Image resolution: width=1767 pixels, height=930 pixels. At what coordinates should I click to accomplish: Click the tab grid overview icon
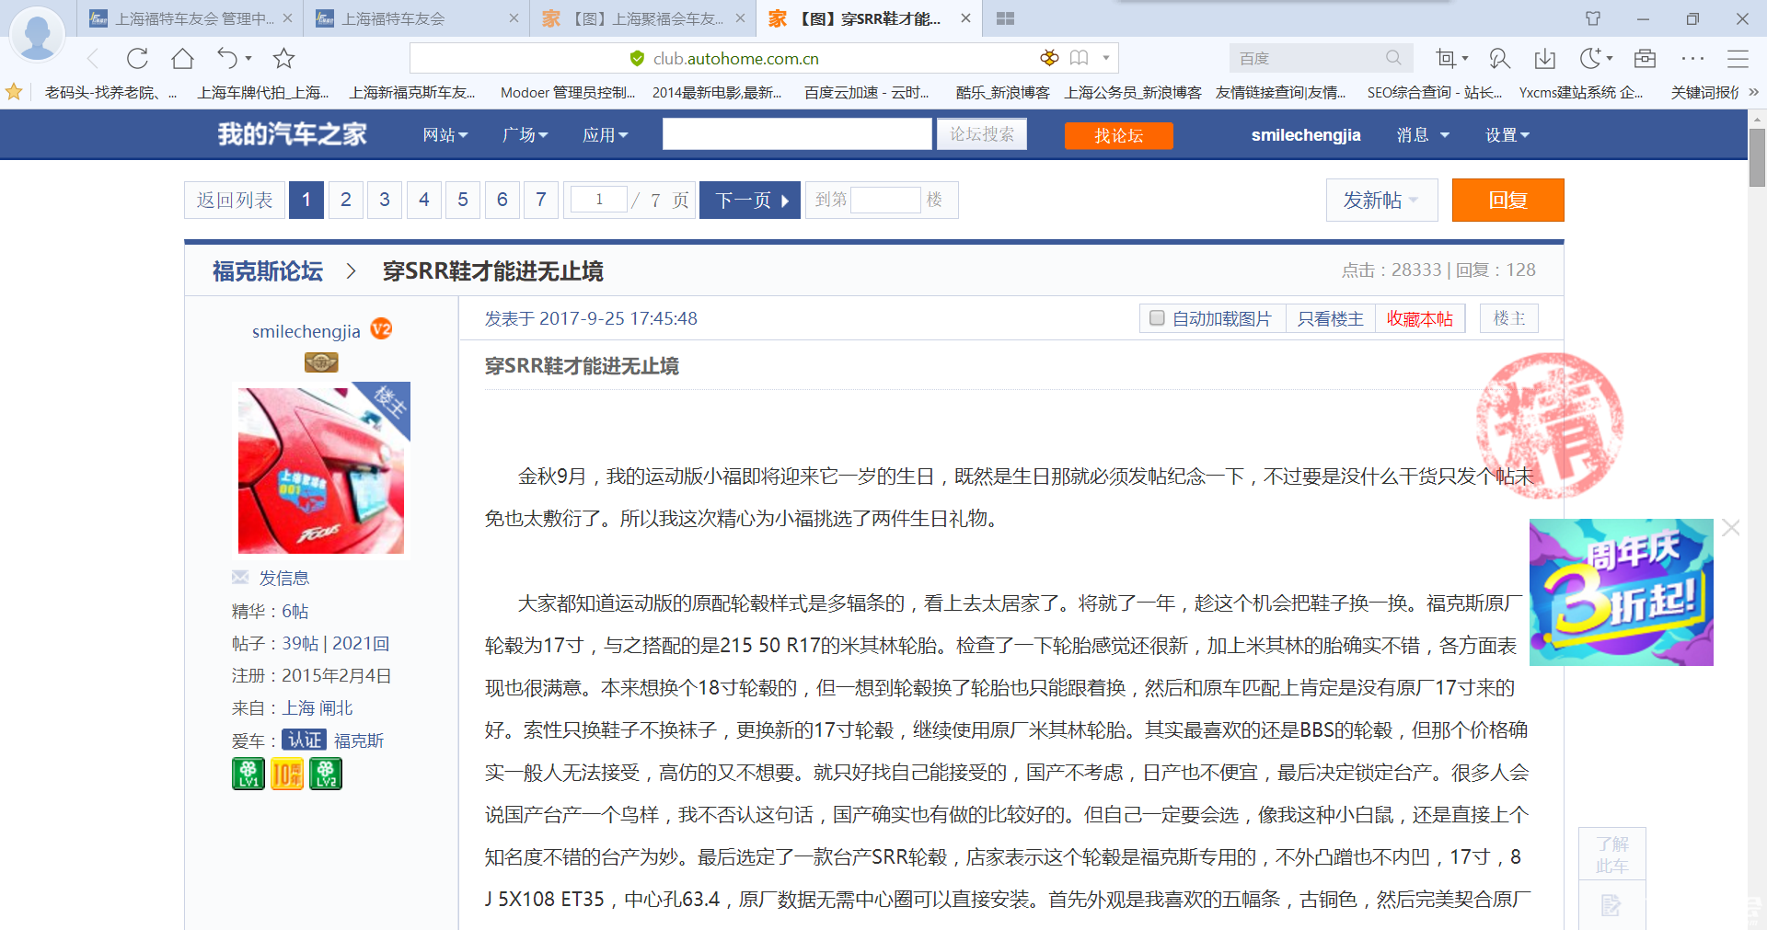pyautogui.click(x=1005, y=18)
